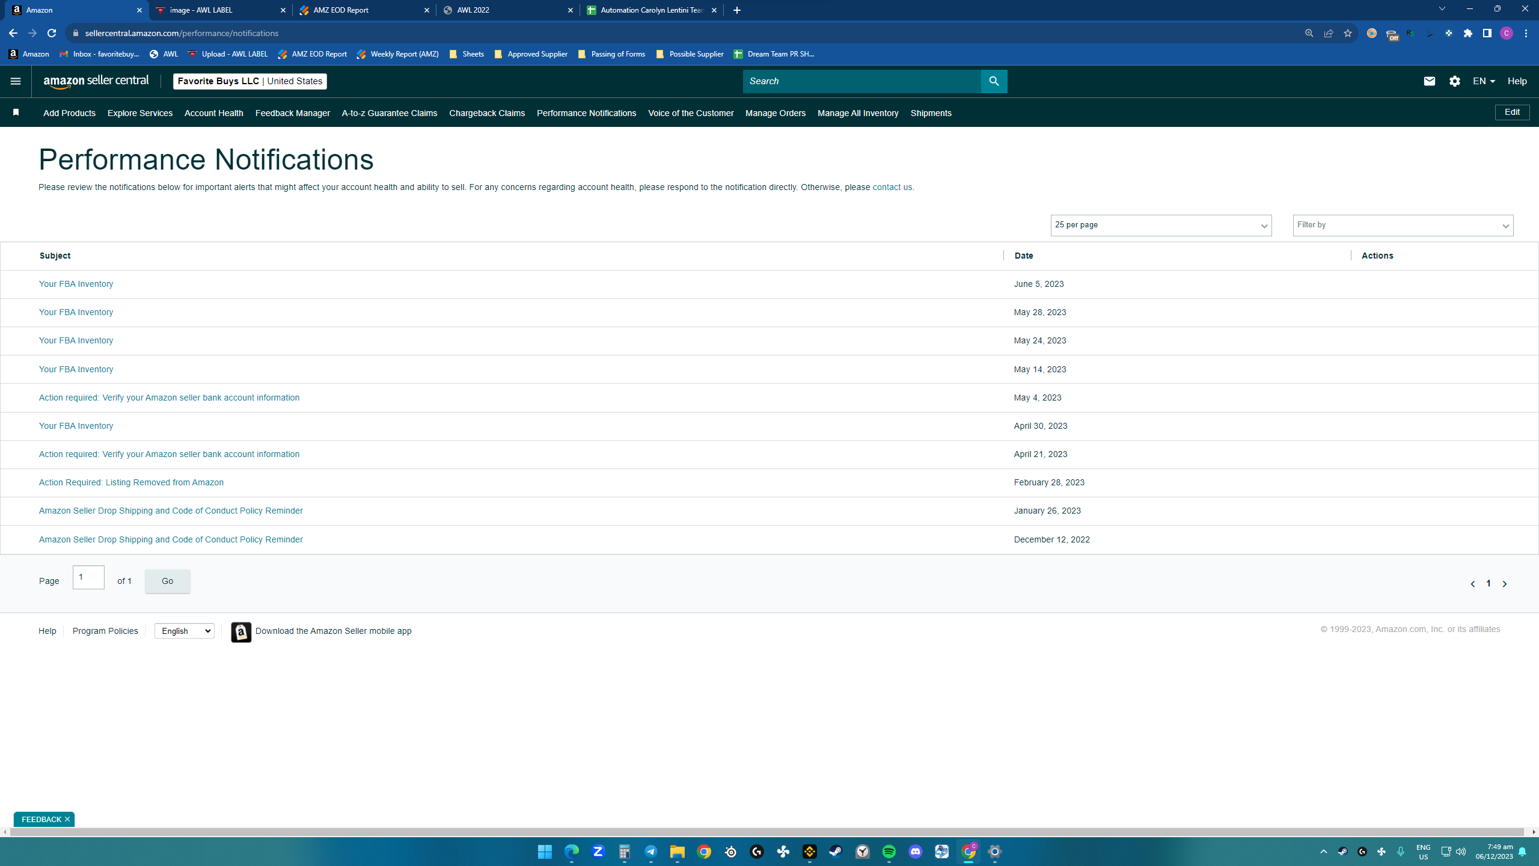Go to the next notifications page arrow
This screenshot has height=866, width=1539.
click(1505, 584)
